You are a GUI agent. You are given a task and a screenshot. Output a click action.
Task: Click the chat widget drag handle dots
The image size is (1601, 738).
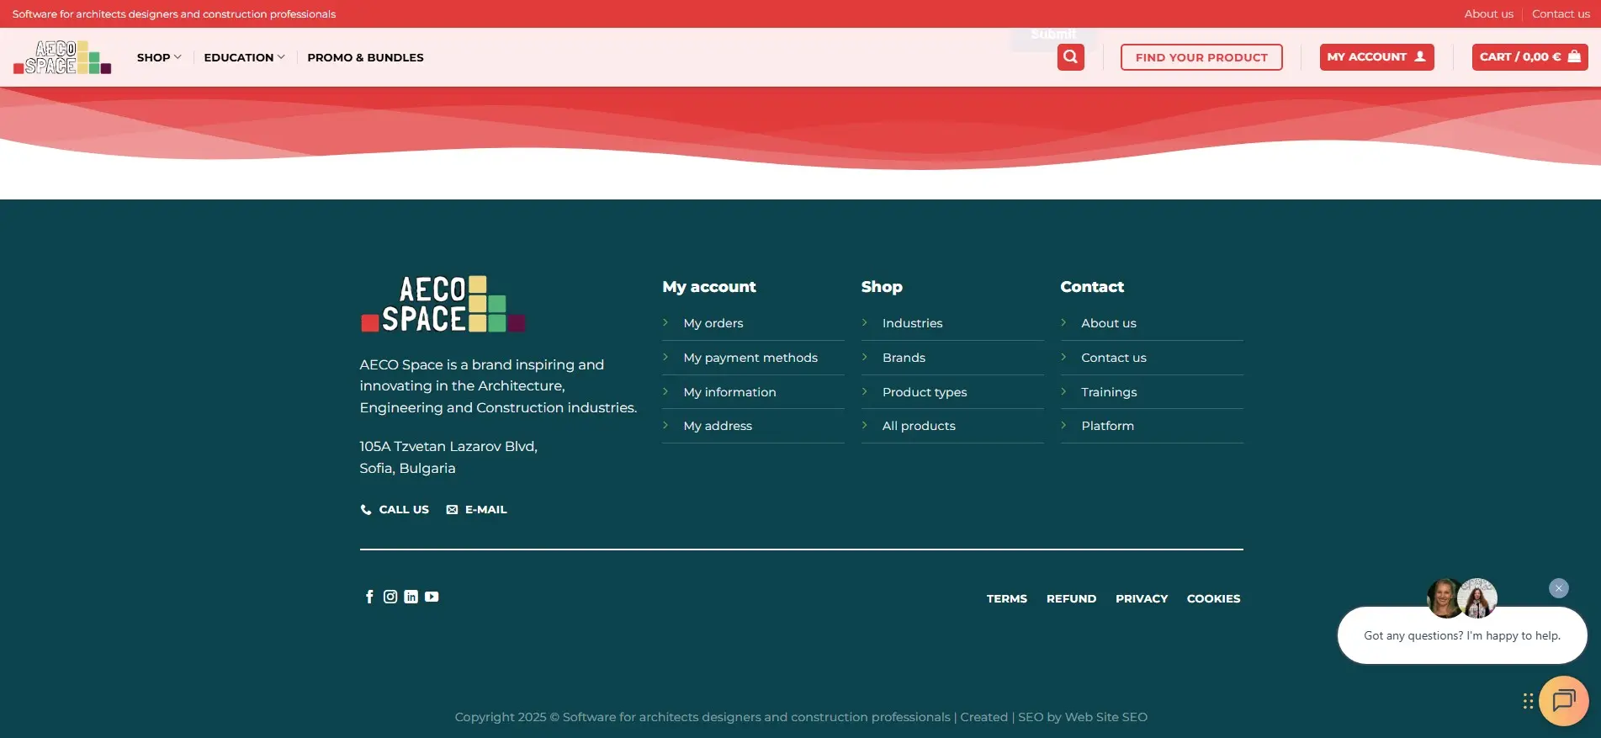[1528, 701]
